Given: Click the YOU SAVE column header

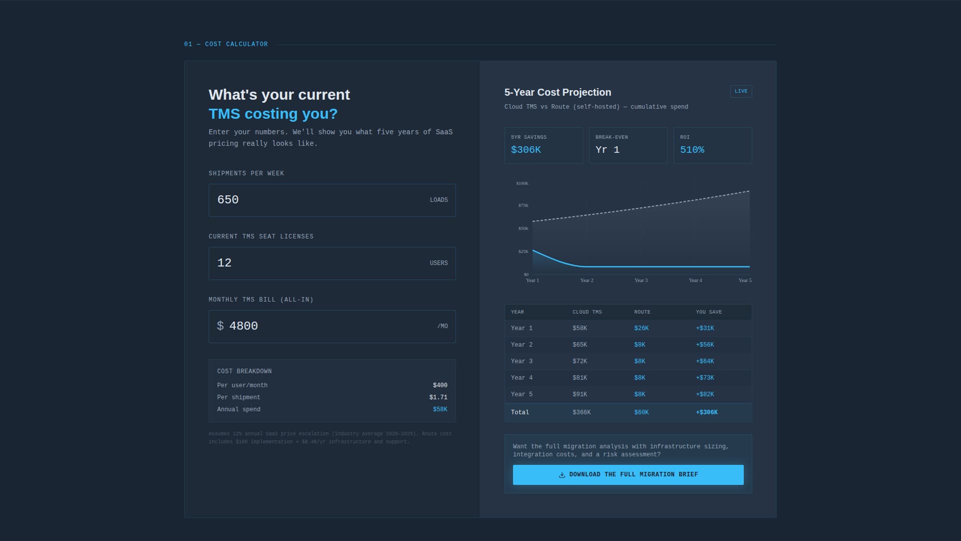Looking at the screenshot, I should (x=709, y=312).
